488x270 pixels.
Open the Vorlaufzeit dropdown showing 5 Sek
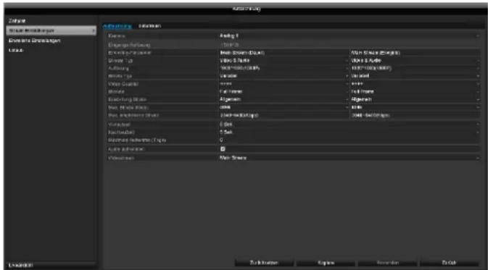[349, 125]
